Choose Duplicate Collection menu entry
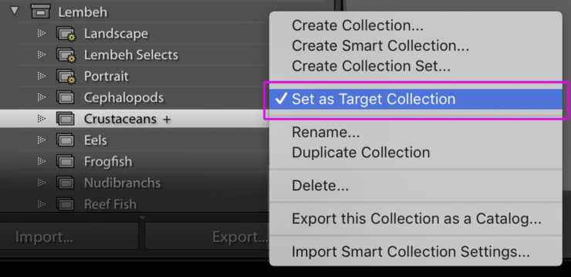This screenshot has width=571, height=277. [x=361, y=152]
